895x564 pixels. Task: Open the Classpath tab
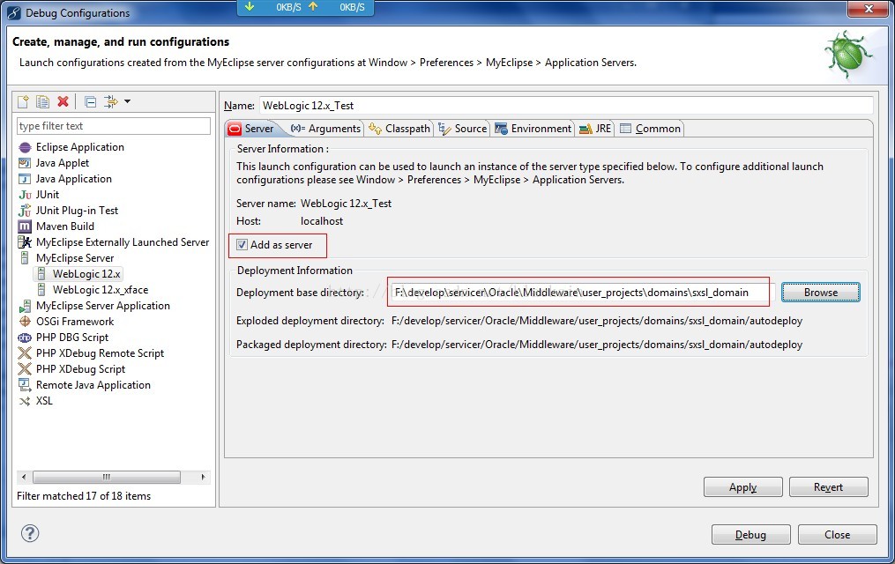(399, 129)
